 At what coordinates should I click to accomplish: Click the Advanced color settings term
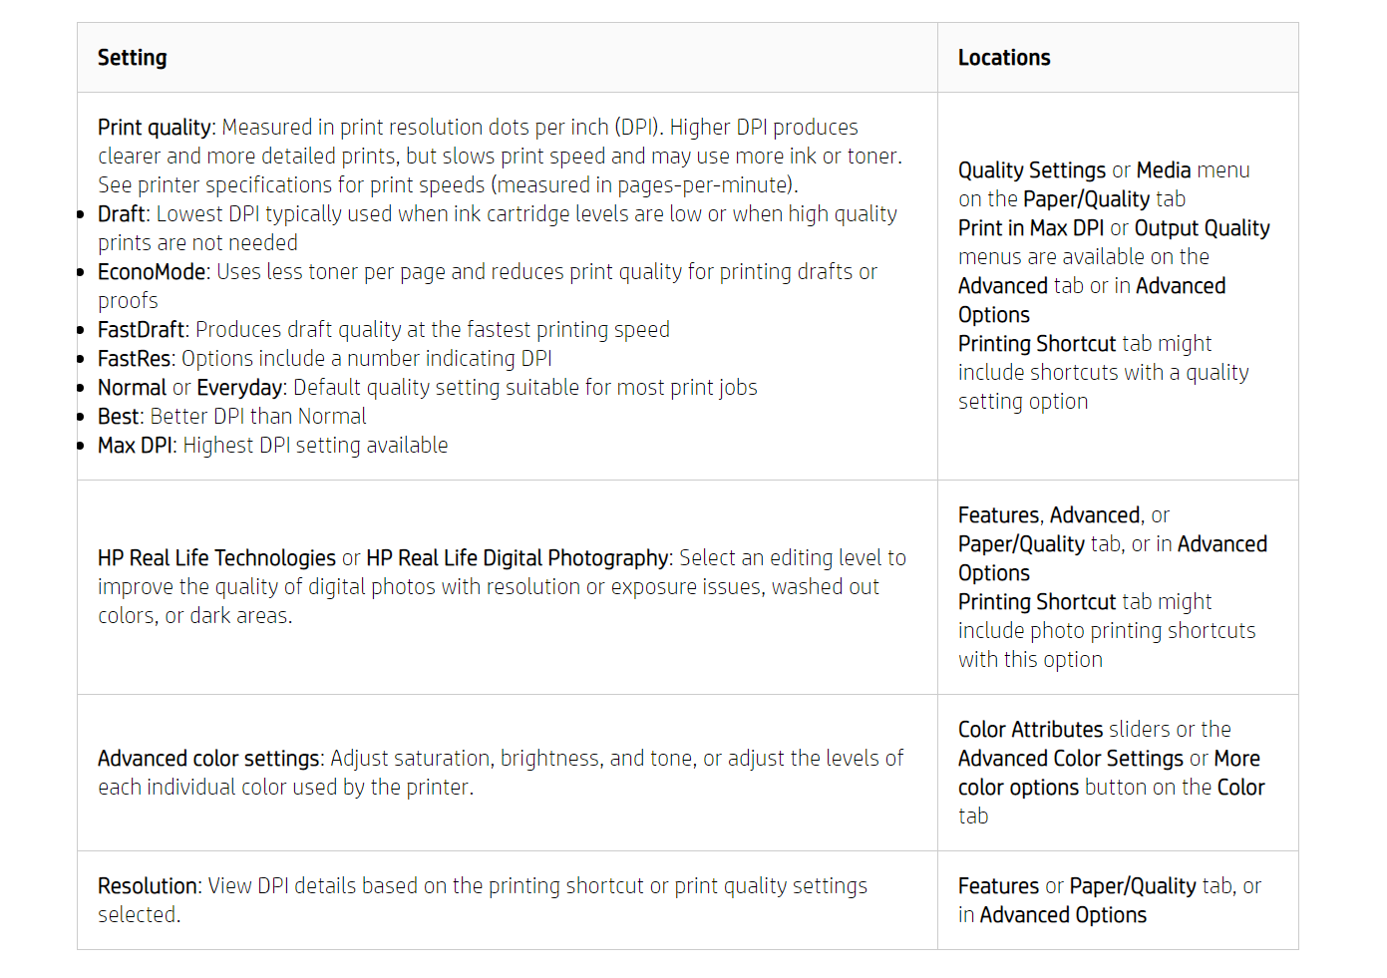pos(208,759)
